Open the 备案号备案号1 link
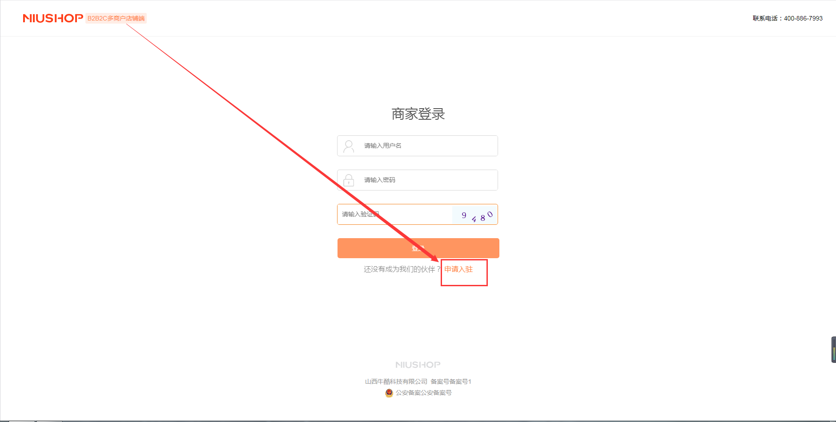836x422 pixels. (451, 381)
